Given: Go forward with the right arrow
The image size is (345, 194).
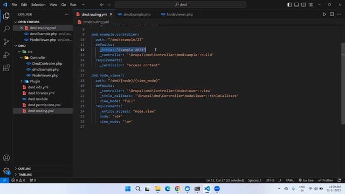Looking at the screenshot, I should pos(109,5).
